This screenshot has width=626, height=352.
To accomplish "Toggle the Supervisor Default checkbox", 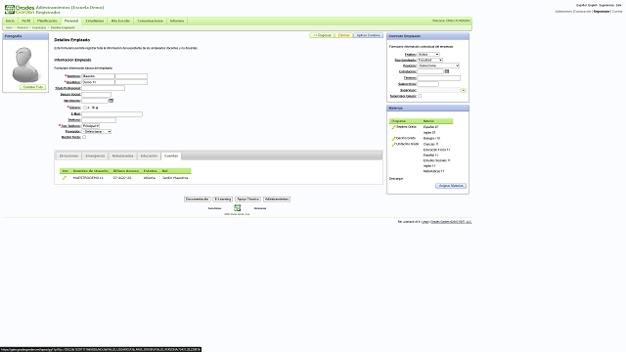I will coord(420,96).
